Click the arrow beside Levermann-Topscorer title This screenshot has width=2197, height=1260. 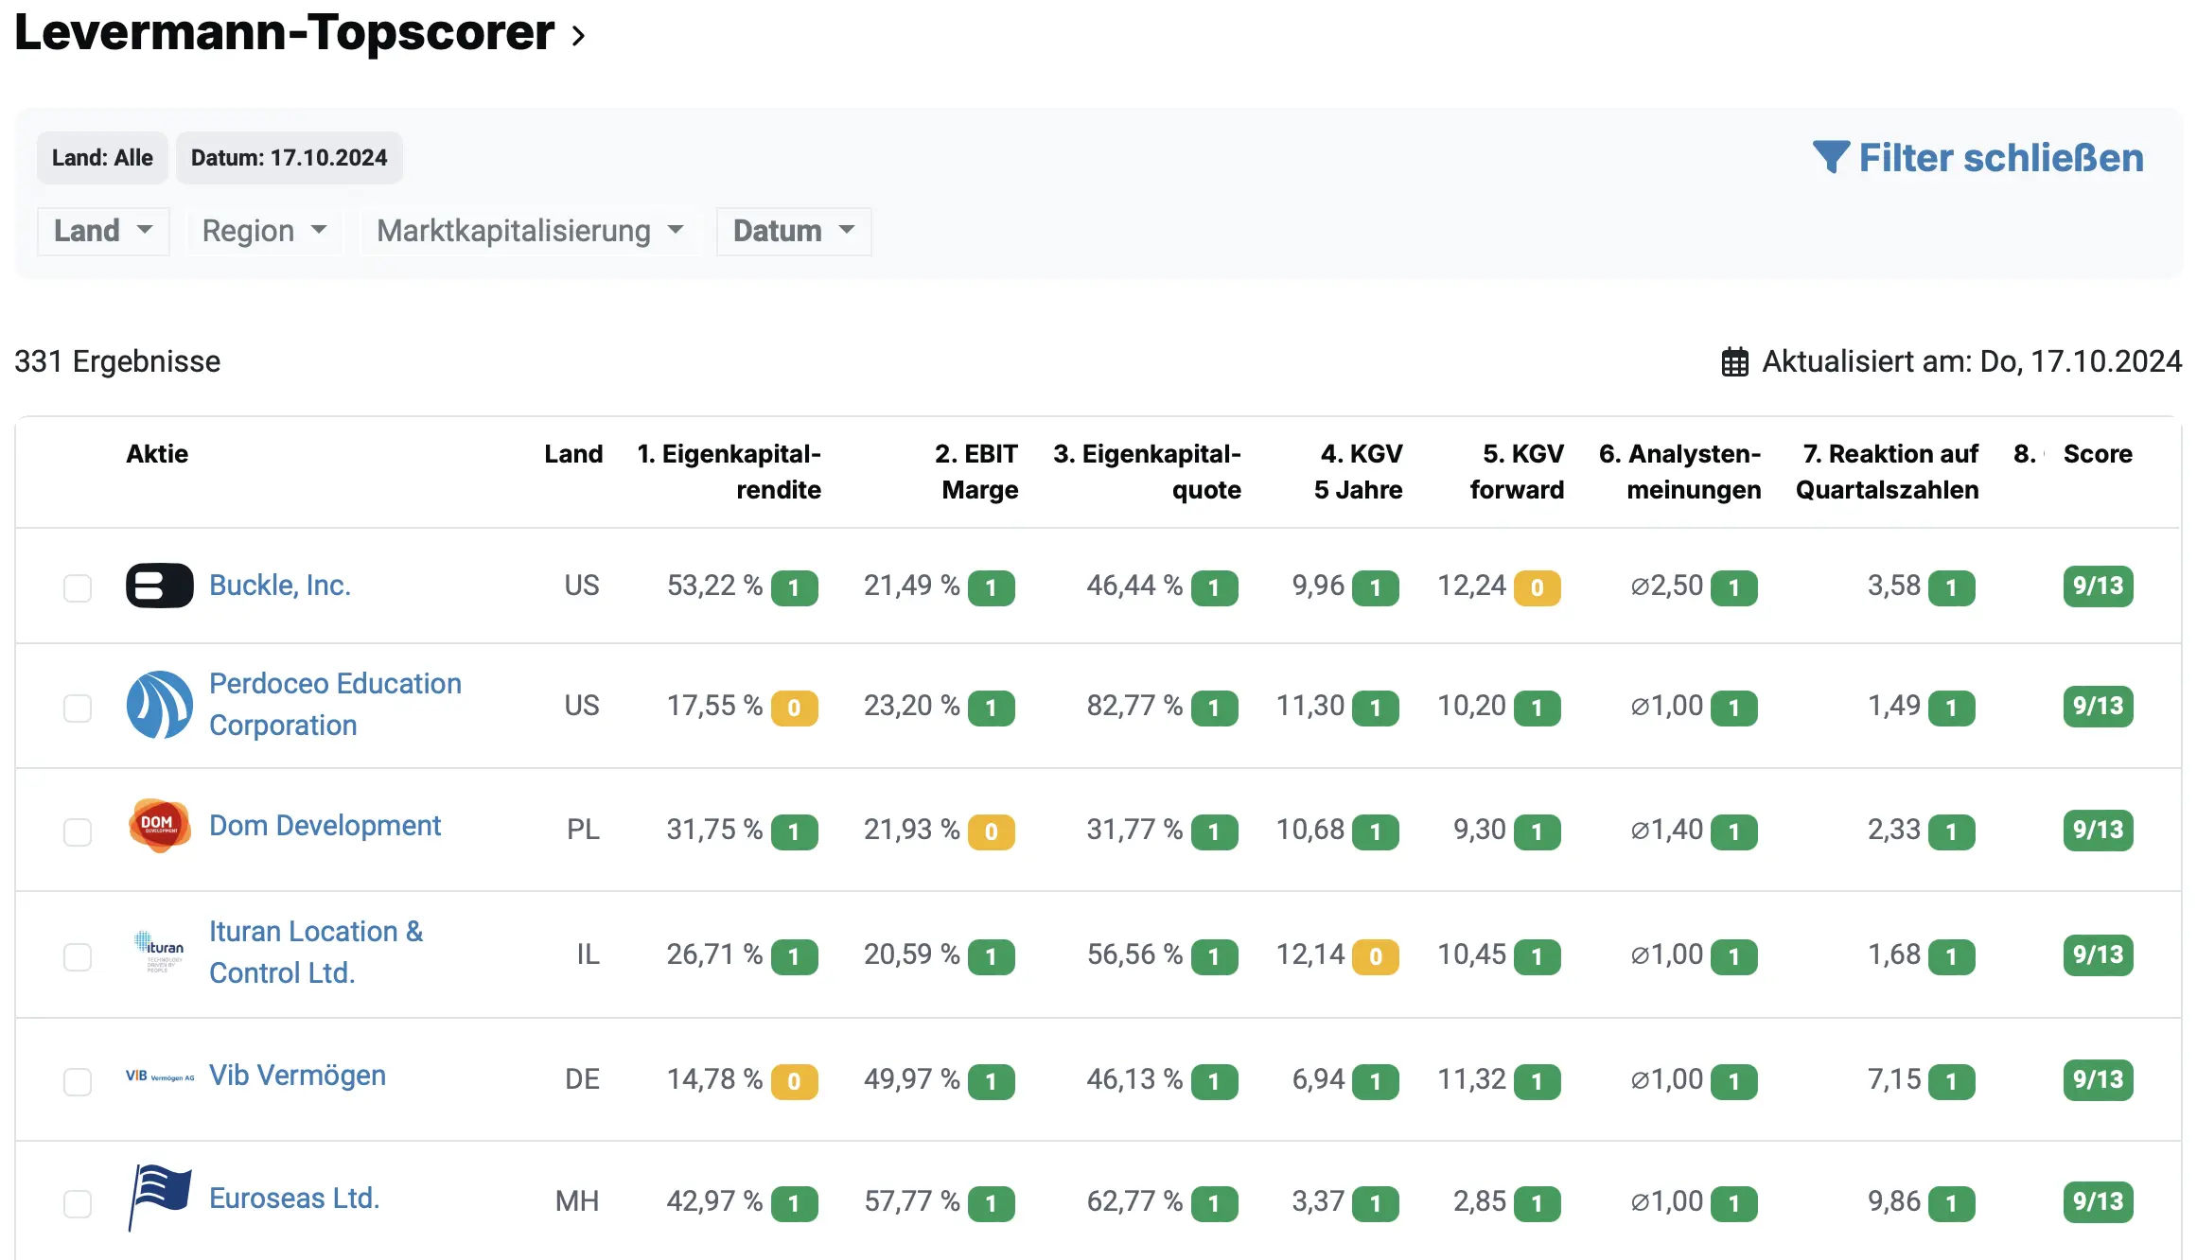pos(578,36)
